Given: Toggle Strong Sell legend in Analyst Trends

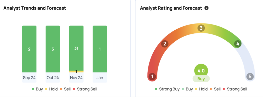Looking at the screenshot, I should [85, 89].
